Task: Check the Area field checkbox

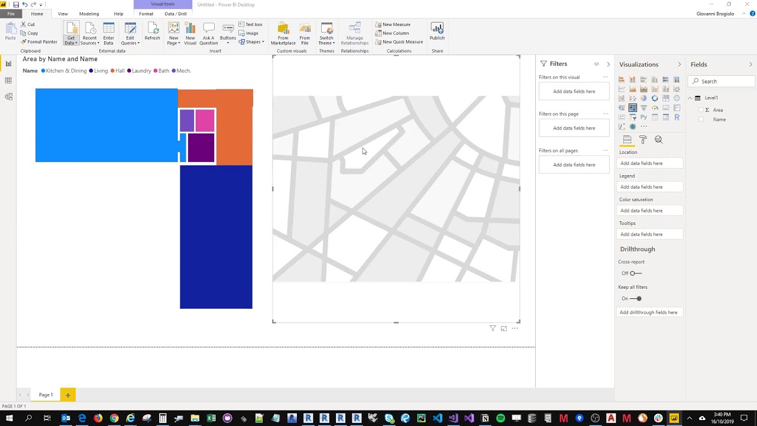Action: (701, 110)
